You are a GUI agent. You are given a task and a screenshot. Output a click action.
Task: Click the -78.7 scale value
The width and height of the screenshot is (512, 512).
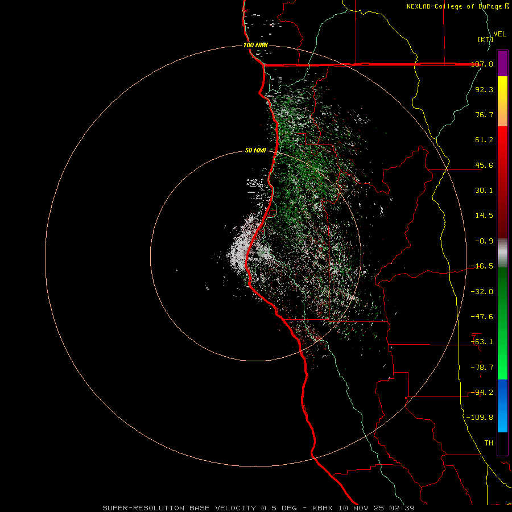tap(482, 368)
